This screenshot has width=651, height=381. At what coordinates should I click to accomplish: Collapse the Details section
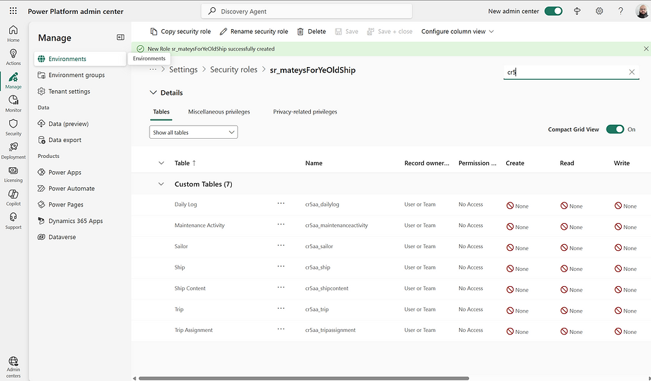coord(153,92)
